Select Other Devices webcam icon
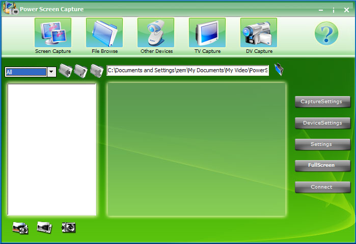Viewport: 356px width, 244px height. tap(156, 33)
